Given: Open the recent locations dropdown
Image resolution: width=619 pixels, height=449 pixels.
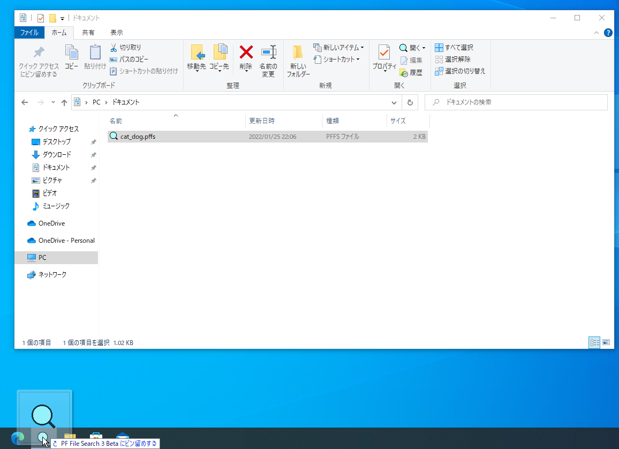Looking at the screenshot, I should point(53,102).
